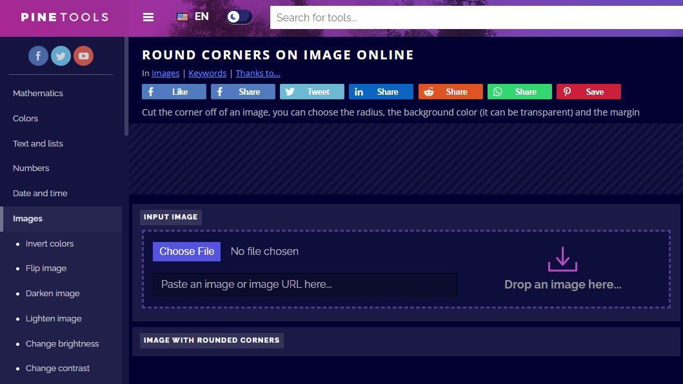Screen dimensions: 683x384
Task: Open the hamburger menu icon
Action: pos(148,17)
